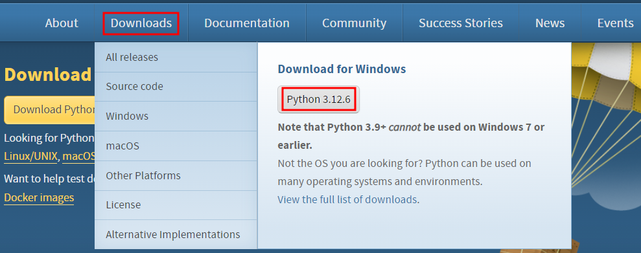Open the License entry

pos(176,205)
